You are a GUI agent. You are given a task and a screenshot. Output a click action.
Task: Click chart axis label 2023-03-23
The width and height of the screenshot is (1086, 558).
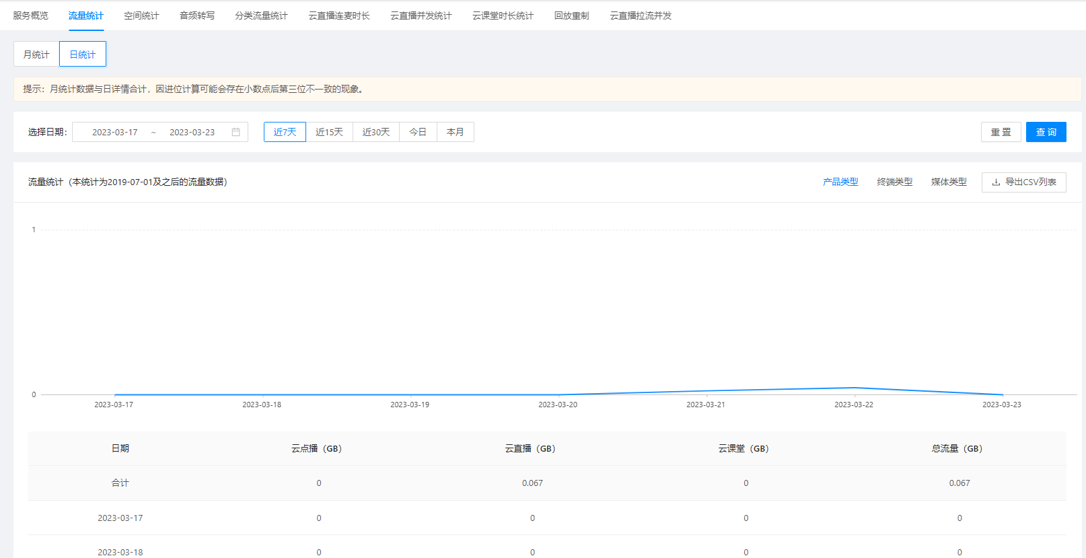click(x=1002, y=405)
